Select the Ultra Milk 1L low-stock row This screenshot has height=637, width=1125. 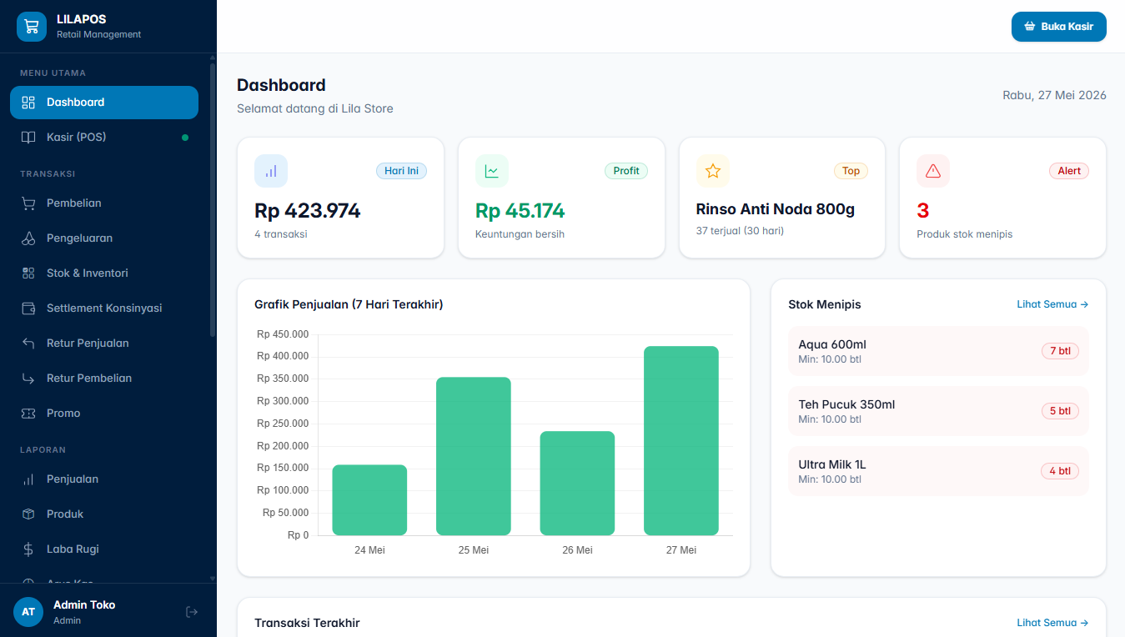(x=938, y=471)
